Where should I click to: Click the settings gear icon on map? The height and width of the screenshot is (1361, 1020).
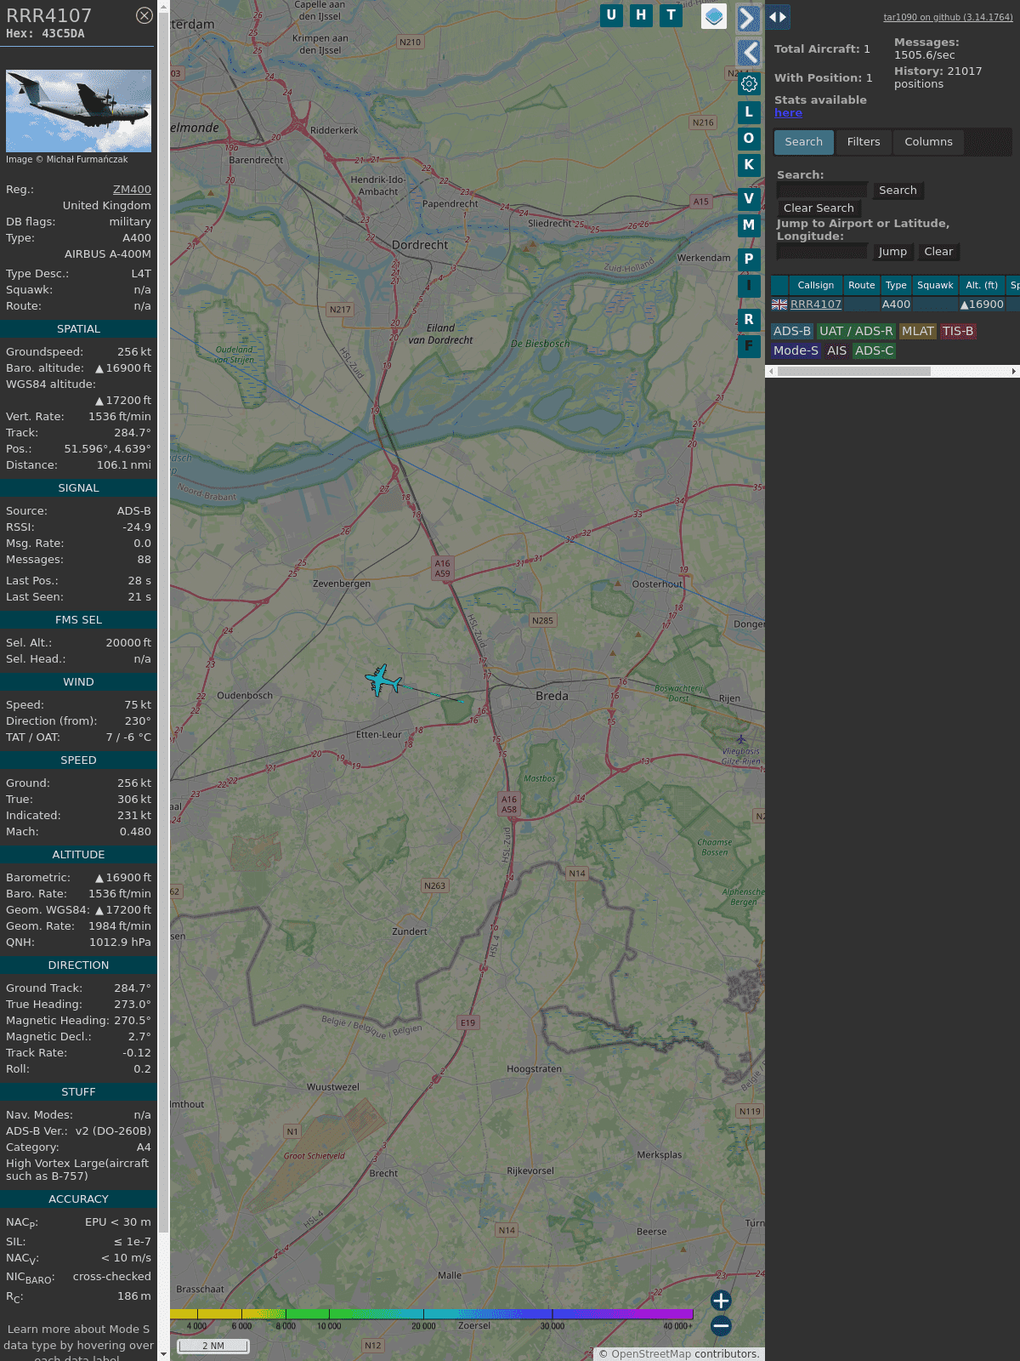749,83
